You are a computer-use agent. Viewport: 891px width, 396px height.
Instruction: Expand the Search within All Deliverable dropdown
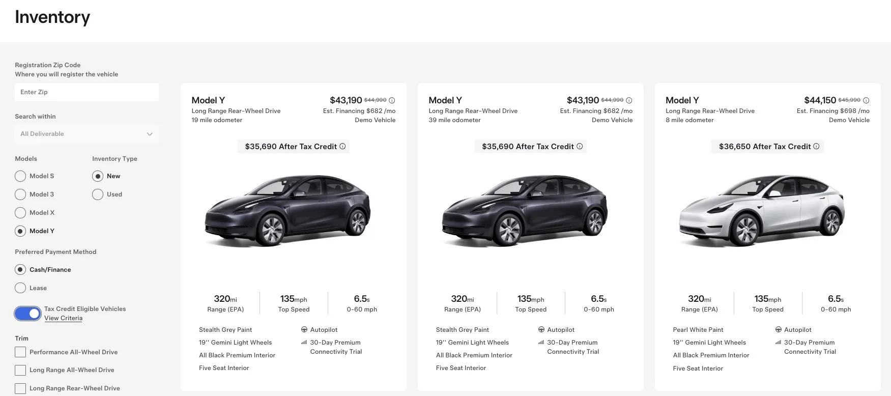(x=87, y=134)
